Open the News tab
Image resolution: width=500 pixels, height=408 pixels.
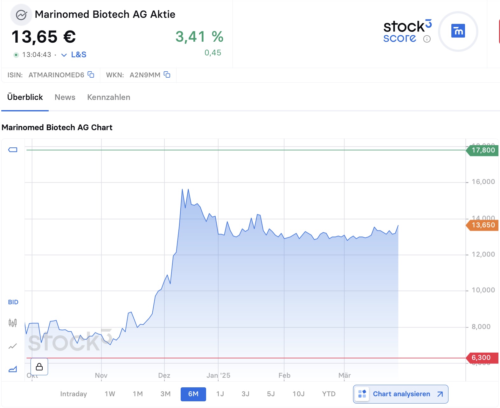coord(65,97)
